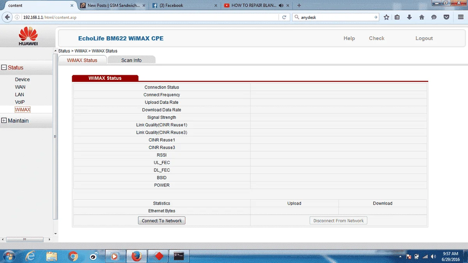The width and height of the screenshot is (468, 263).
Task: Open VoIP in the Status menu
Action: pyautogui.click(x=20, y=102)
